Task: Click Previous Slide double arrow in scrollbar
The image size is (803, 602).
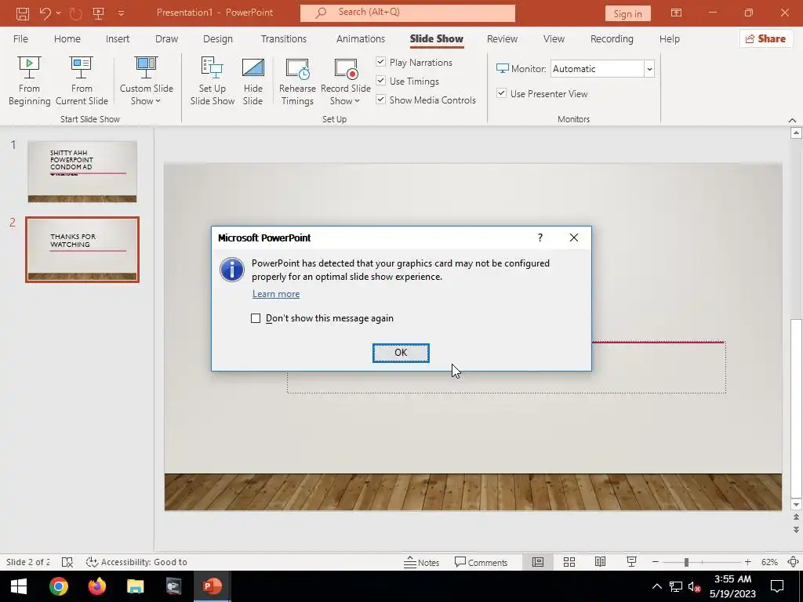Action: pos(796,517)
